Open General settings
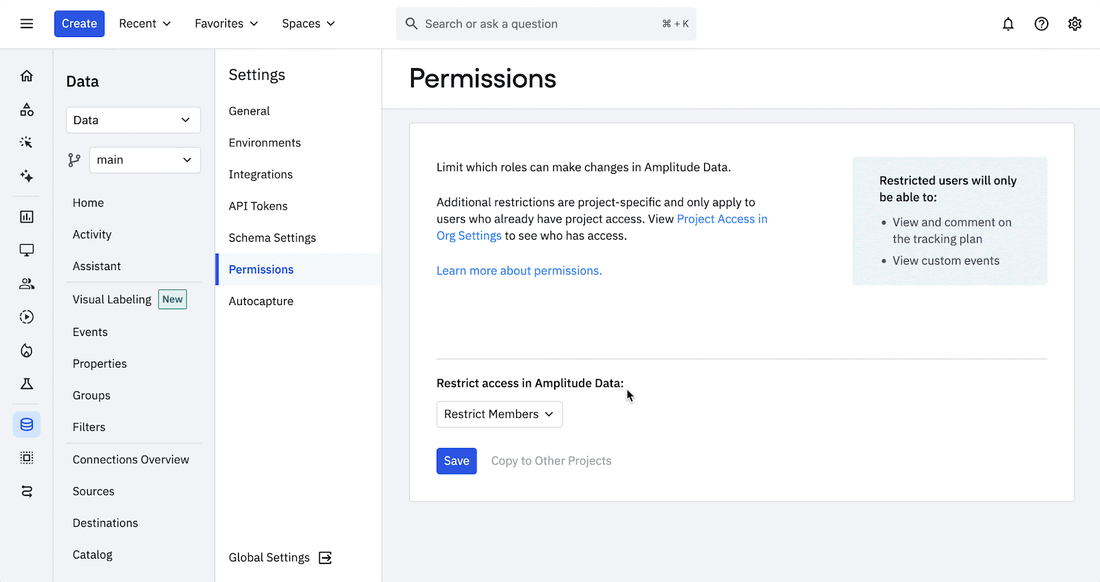1100x582 pixels. 250,111
